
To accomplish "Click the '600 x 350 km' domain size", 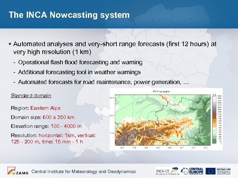I will [59, 117].
